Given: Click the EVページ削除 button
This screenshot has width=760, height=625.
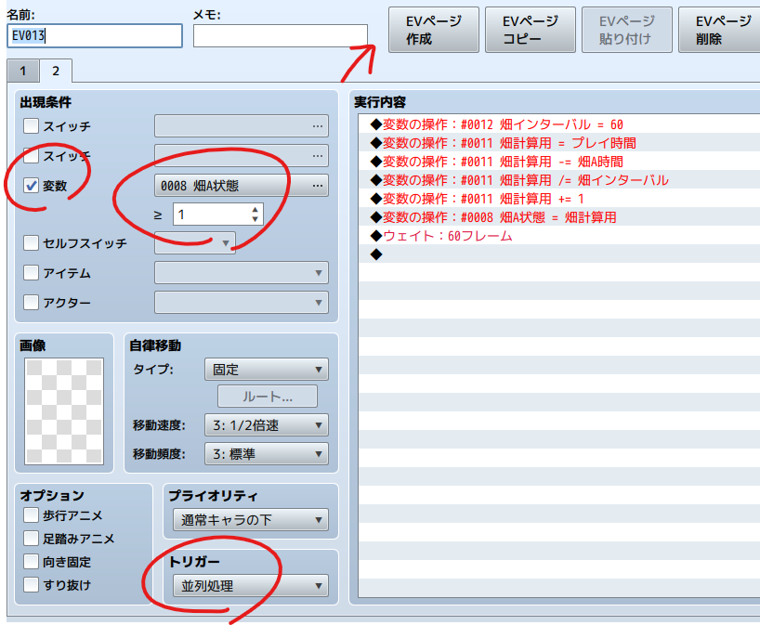Looking at the screenshot, I should (x=719, y=30).
